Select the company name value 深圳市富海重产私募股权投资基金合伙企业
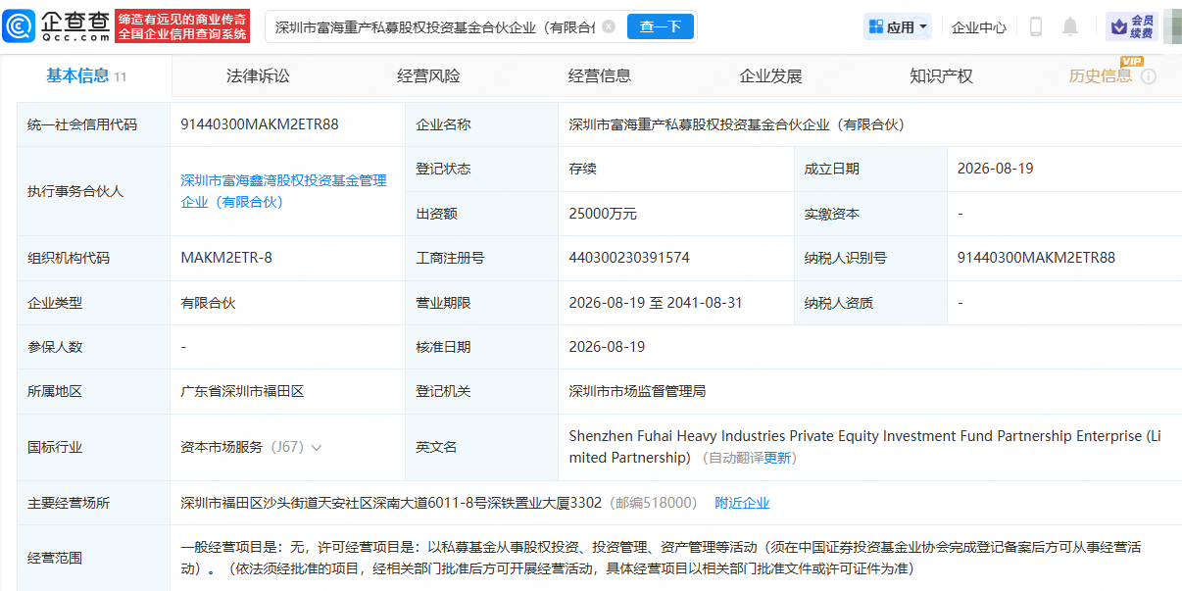 [x=736, y=124]
